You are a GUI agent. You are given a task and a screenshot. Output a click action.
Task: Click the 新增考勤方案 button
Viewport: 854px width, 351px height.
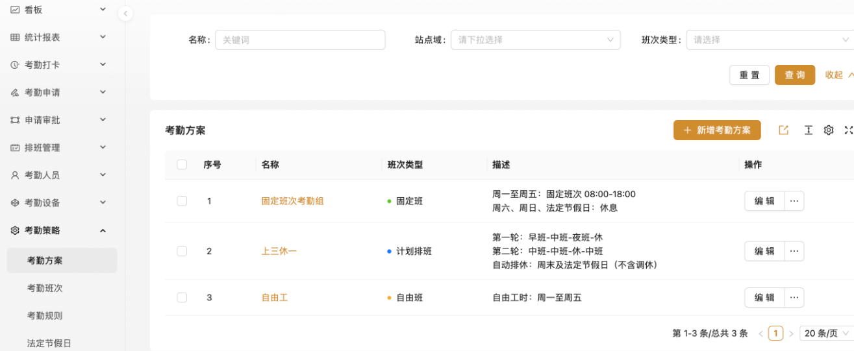717,130
